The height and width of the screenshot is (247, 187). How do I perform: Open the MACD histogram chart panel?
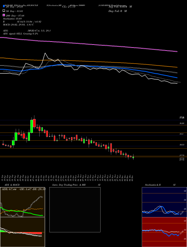22,232
